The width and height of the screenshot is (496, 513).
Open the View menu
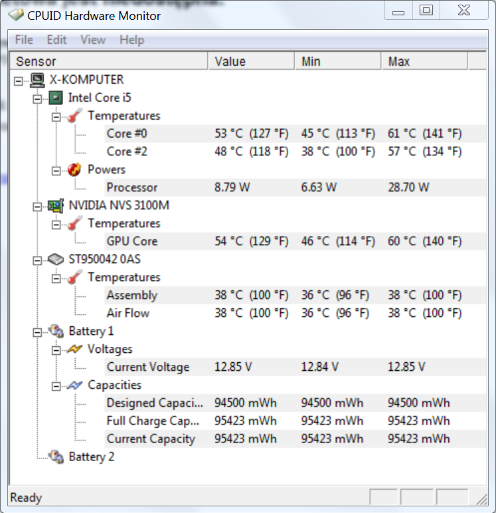click(93, 40)
